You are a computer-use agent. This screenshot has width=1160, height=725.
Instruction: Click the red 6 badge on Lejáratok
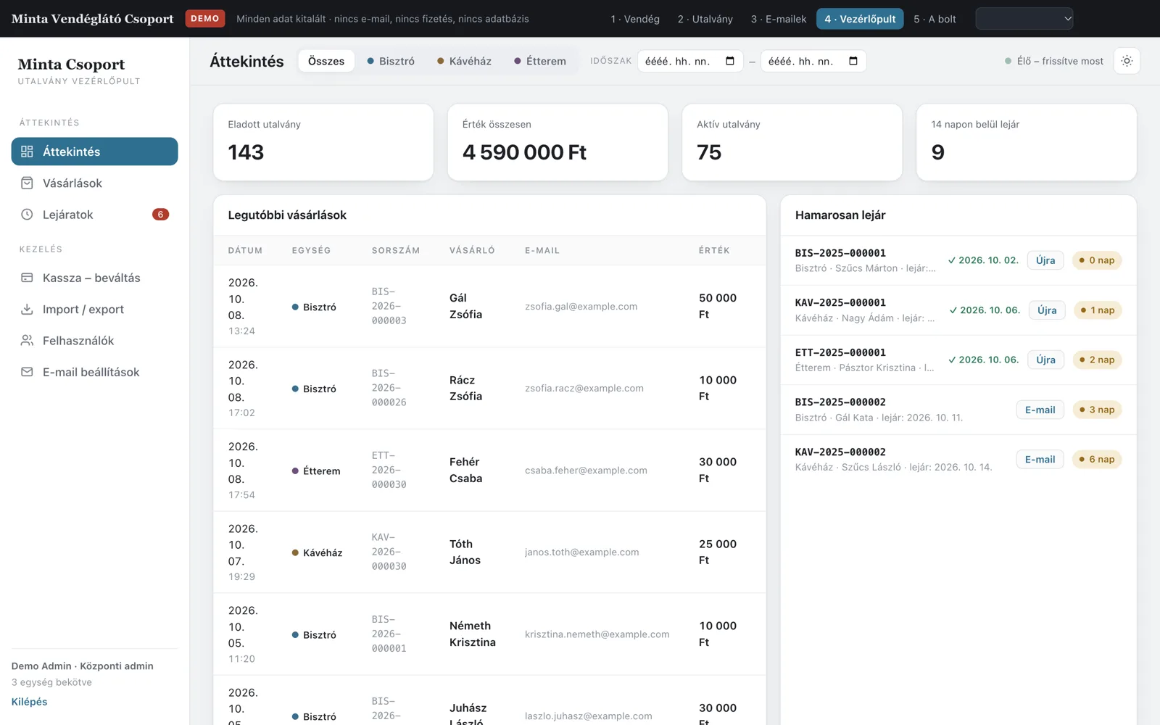[160, 215]
